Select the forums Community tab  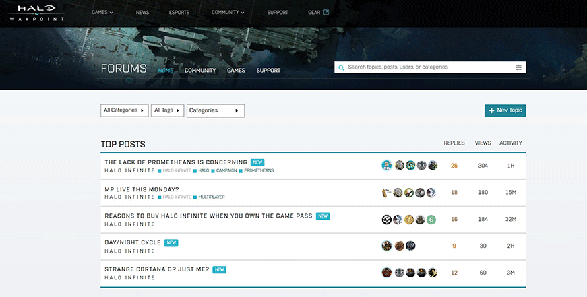pyautogui.click(x=200, y=70)
